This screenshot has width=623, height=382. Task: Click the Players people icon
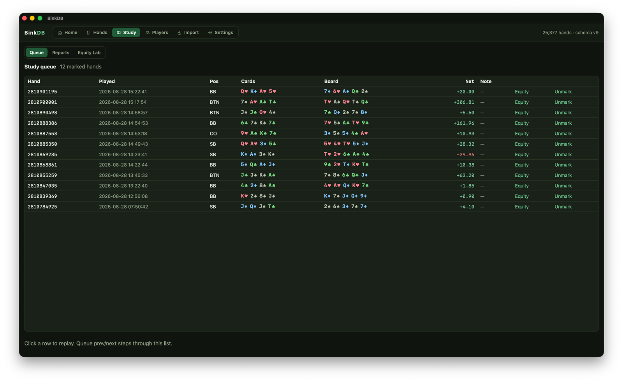point(148,33)
